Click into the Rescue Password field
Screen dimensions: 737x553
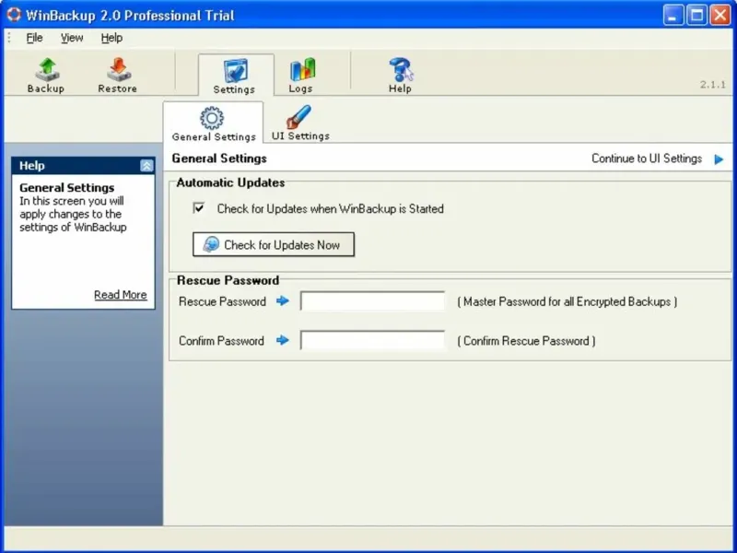pos(372,301)
